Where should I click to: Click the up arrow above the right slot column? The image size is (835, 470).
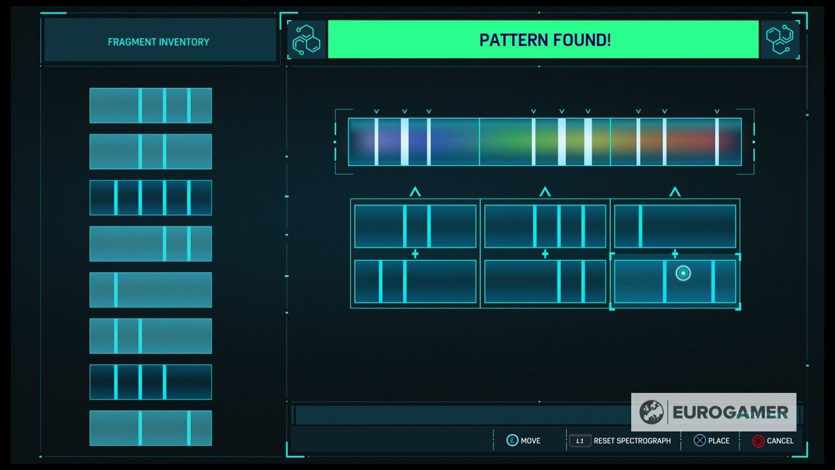tap(675, 192)
